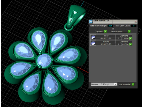Click the Round shape label
The height and width of the screenshot is (107, 143).
[106, 42]
